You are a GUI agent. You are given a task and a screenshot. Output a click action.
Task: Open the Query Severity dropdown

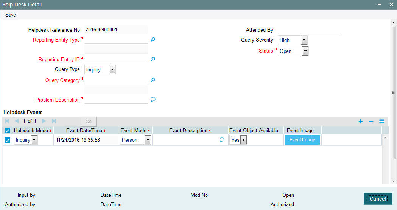point(304,40)
